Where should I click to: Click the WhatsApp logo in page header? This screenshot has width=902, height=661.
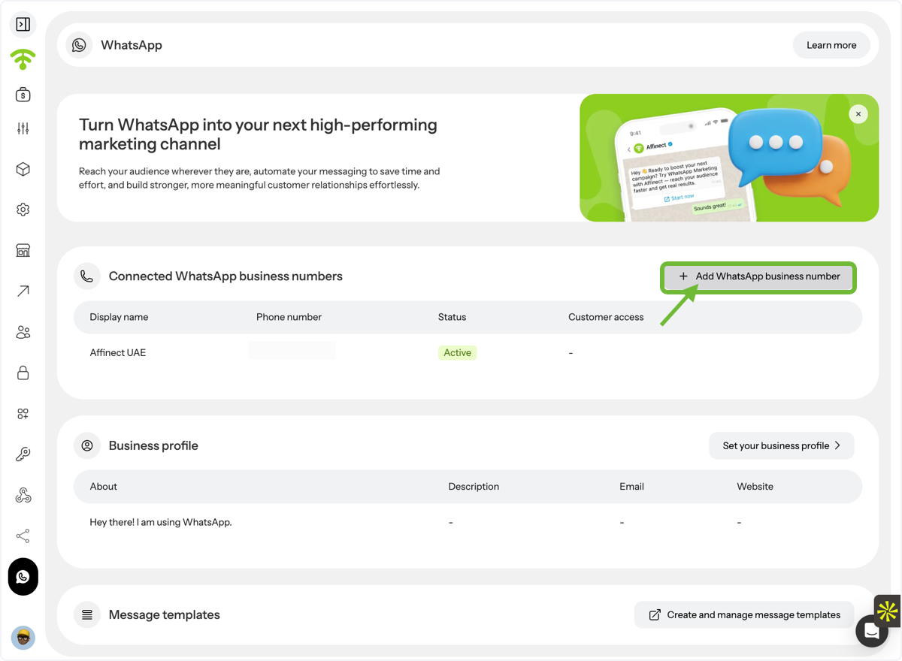click(x=79, y=45)
